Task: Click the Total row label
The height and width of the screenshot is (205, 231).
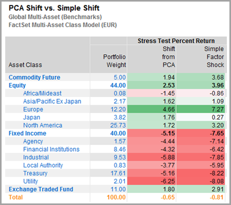Action: pos(16,197)
